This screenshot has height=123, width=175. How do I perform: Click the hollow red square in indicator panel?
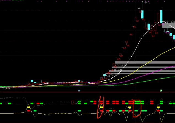73,102
